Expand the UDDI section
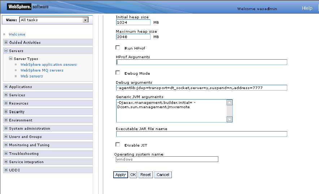Viewport: 319px width, 194px height. point(6,170)
